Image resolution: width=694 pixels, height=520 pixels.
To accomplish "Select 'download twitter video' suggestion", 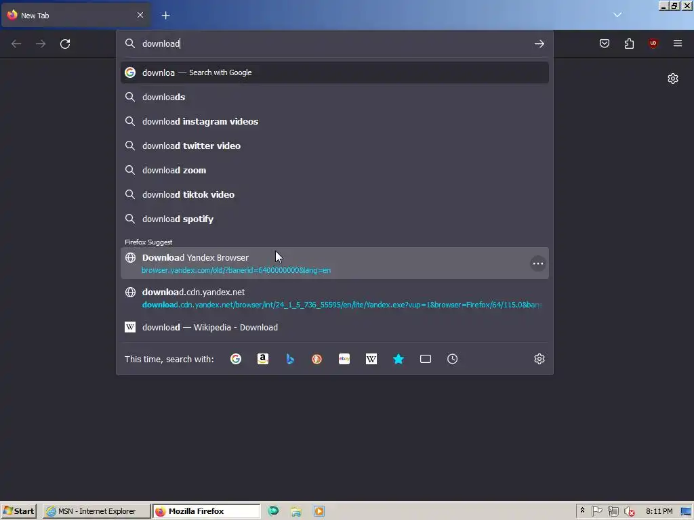I will (335, 146).
